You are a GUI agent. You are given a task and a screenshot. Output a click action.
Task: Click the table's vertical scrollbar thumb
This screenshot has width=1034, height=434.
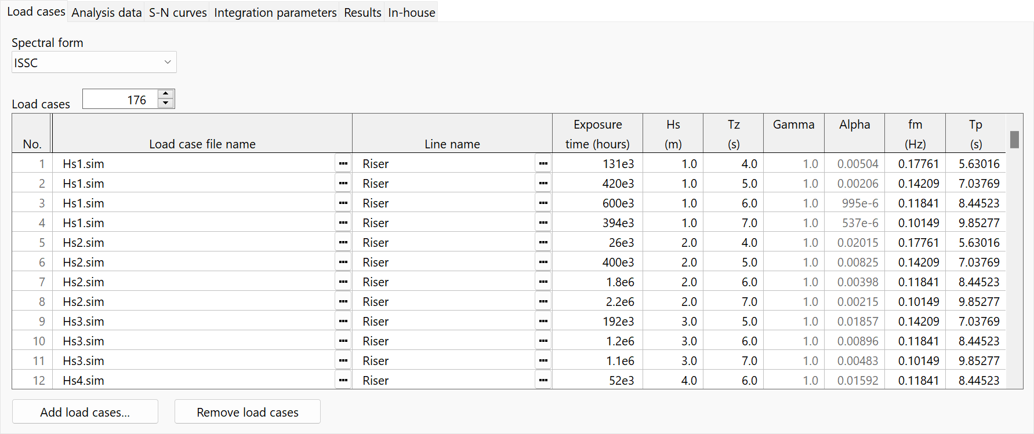pyautogui.click(x=1014, y=140)
